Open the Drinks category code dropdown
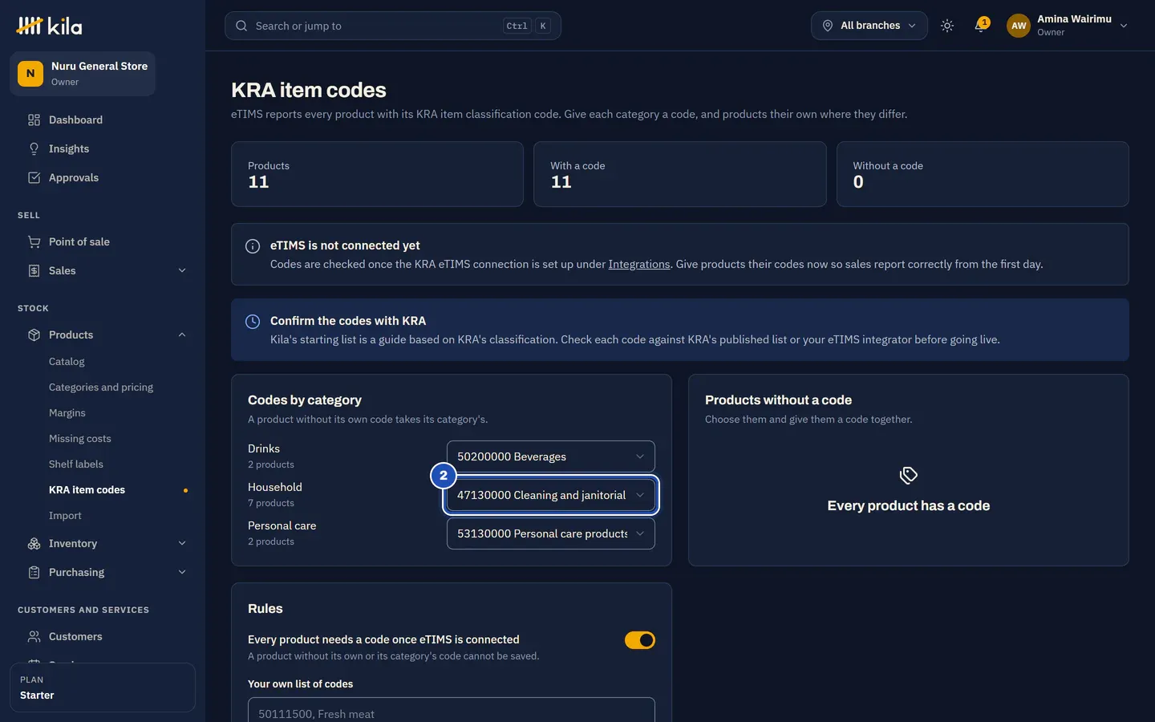The height and width of the screenshot is (722, 1155). (551, 456)
